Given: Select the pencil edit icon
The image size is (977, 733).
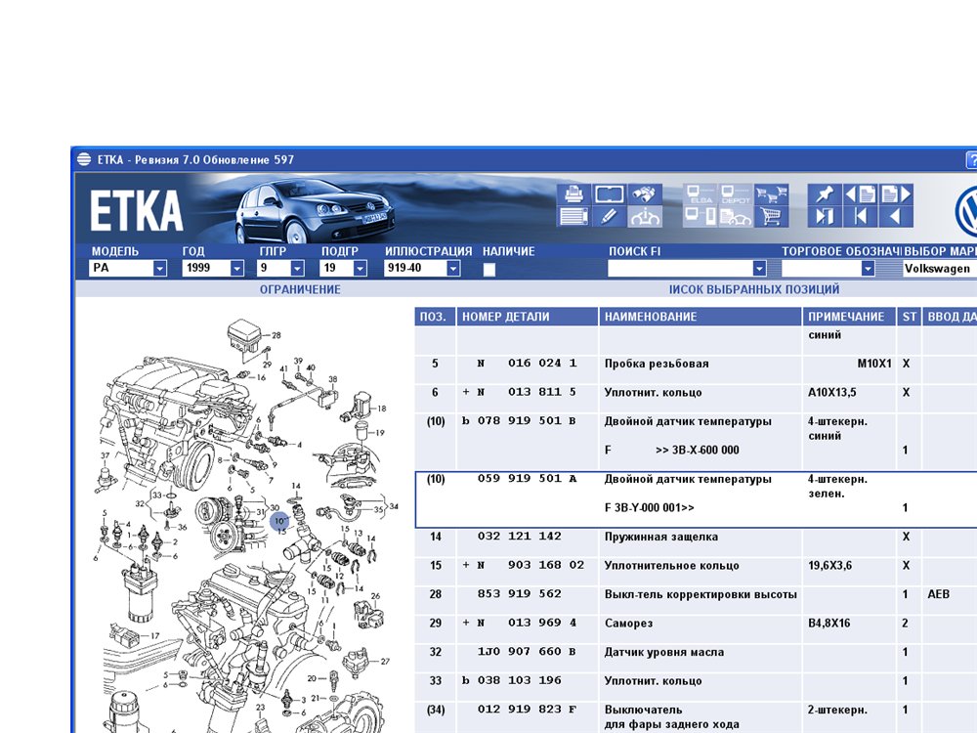Looking at the screenshot, I should tap(609, 217).
